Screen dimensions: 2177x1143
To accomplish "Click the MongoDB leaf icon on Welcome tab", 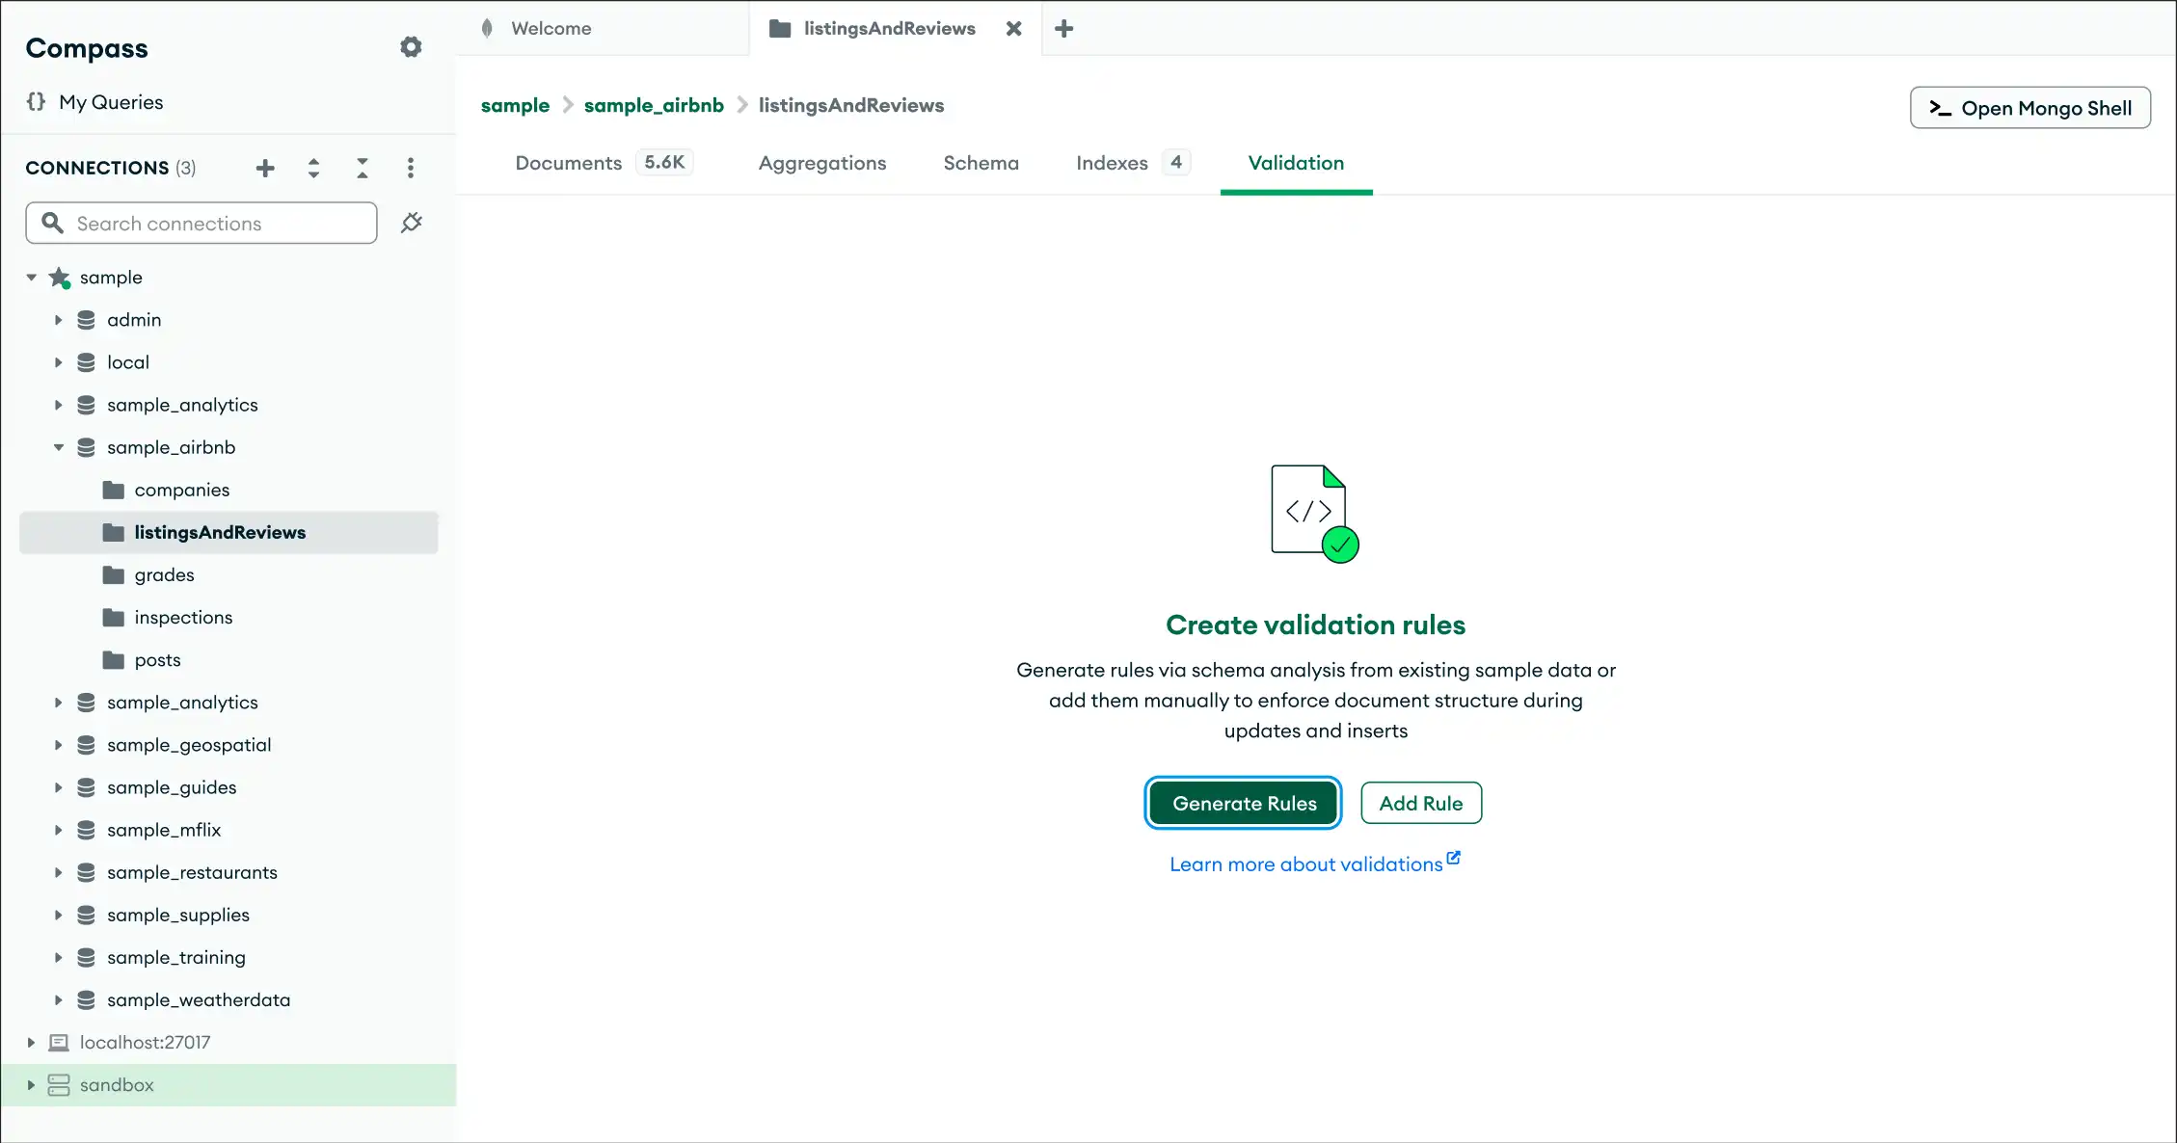I will coord(488,28).
